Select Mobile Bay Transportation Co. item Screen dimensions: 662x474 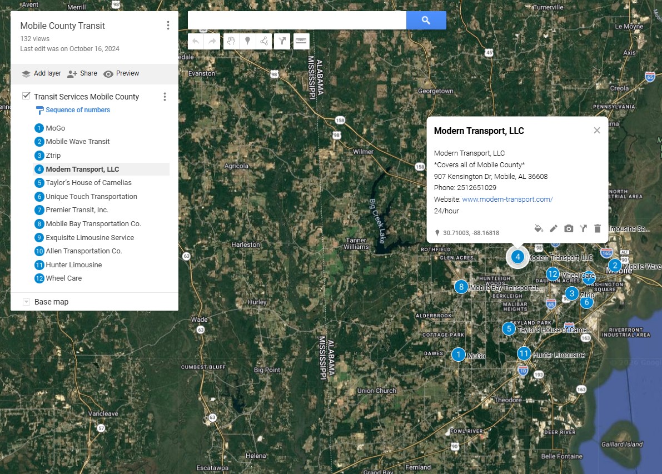(x=101, y=224)
